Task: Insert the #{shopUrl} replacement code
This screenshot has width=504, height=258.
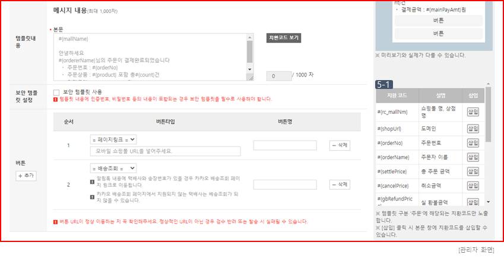Action: point(473,129)
